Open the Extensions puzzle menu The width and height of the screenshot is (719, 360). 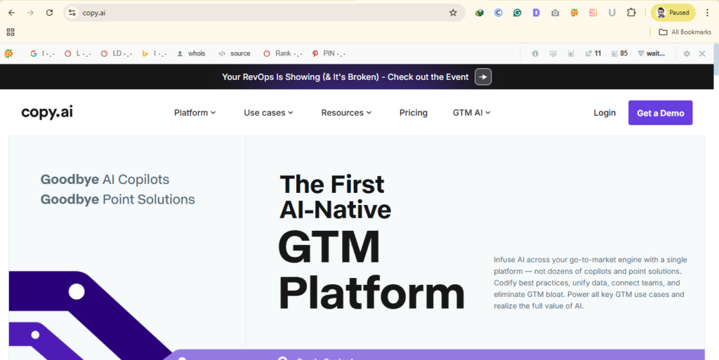pos(631,13)
